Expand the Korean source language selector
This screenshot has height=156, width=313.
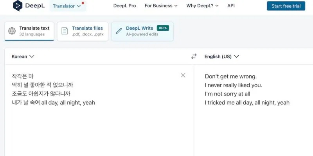tap(23, 57)
